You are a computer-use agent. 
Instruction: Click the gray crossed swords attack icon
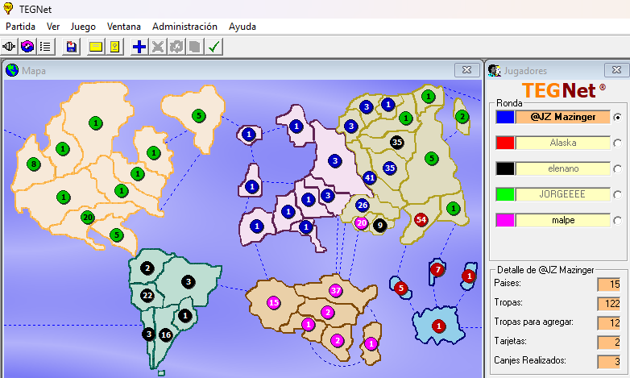point(158,47)
